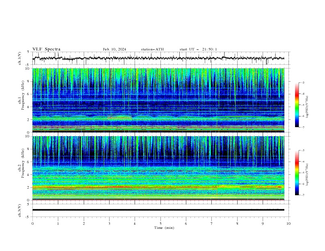This screenshot has width=325, height=251.
Task: Click the ch.2 spectrogram color bar
Action: [x=297, y=173]
